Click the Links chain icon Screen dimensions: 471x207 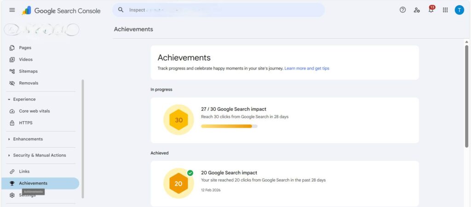coord(12,172)
